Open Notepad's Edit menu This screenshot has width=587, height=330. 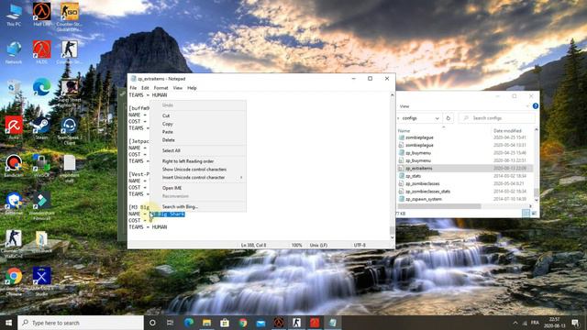point(145,88)
